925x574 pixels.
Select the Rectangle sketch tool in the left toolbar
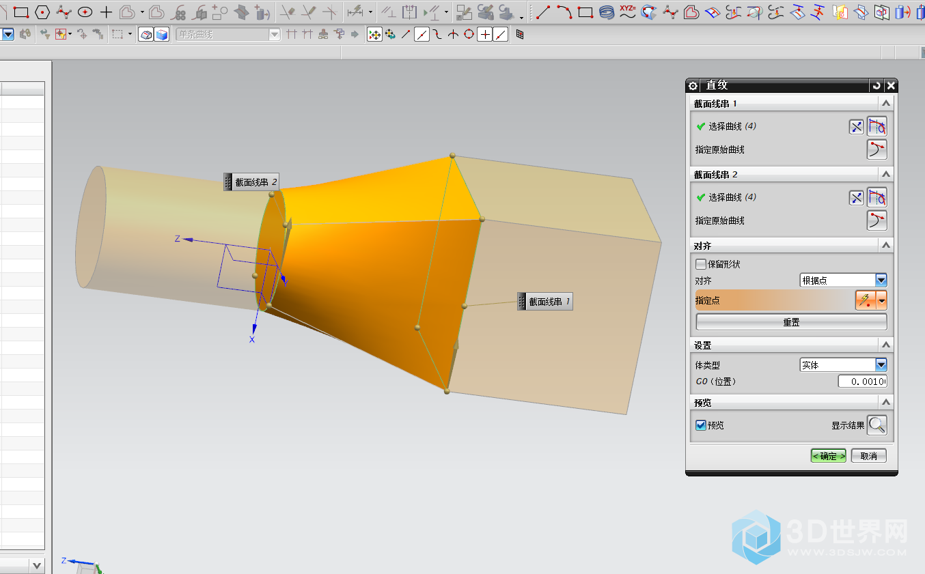tap(21, 12)
